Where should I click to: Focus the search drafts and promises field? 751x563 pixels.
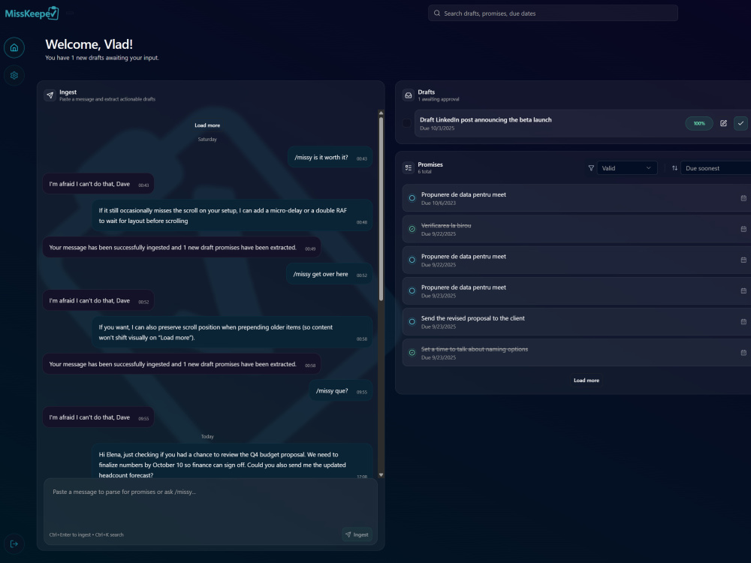point(553,14)
